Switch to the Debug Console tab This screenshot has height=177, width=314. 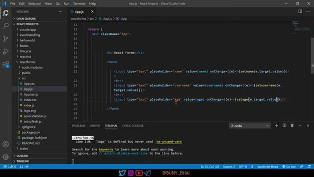click(x=133, y=126)
